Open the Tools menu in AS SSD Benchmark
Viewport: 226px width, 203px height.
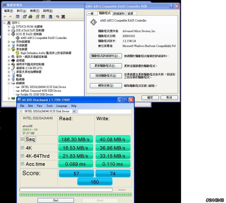(49, 106)
